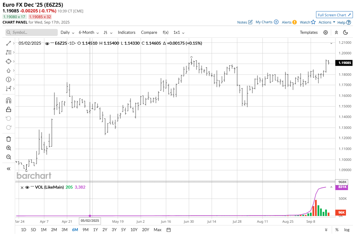The width and height of the screenshot is (362, 239).
Task: Toggle log scale
Action: coord(347,230)
